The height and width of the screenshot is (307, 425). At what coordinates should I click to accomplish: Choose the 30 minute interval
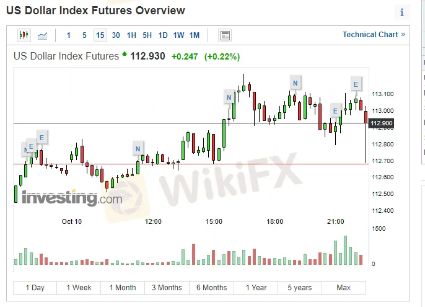(x=116, y=35)
